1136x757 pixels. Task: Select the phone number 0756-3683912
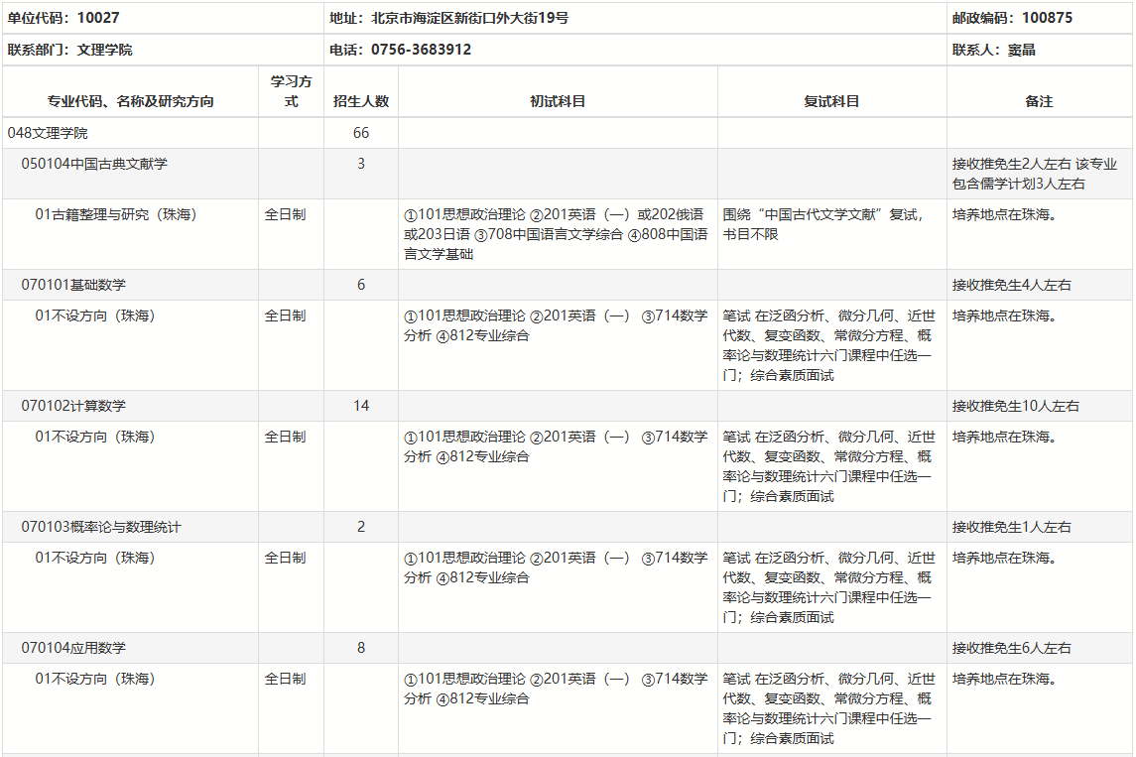tap(421, 50)
